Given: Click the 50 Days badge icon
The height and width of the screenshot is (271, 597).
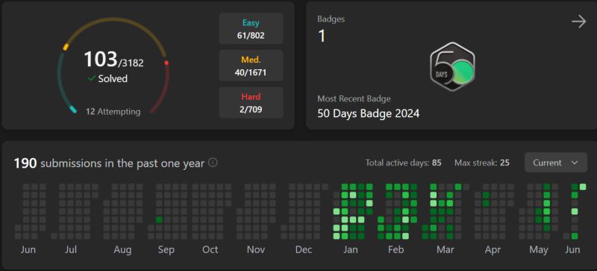Looking at the screenshot, I should tap(452, 66).
